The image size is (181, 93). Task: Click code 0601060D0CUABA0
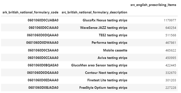[43, 20]
